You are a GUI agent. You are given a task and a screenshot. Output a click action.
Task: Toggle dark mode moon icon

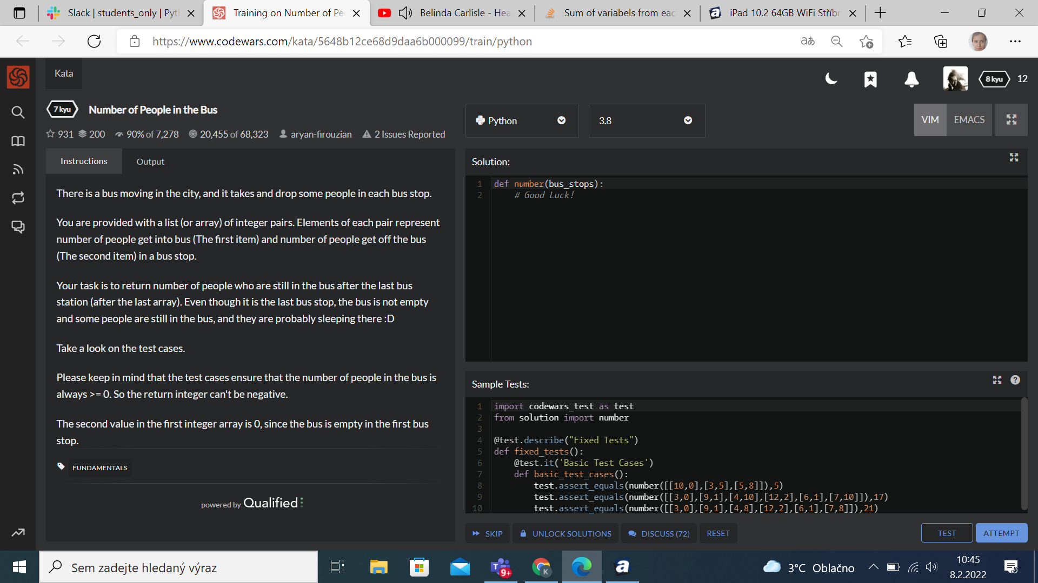click(x=831, y=79)
